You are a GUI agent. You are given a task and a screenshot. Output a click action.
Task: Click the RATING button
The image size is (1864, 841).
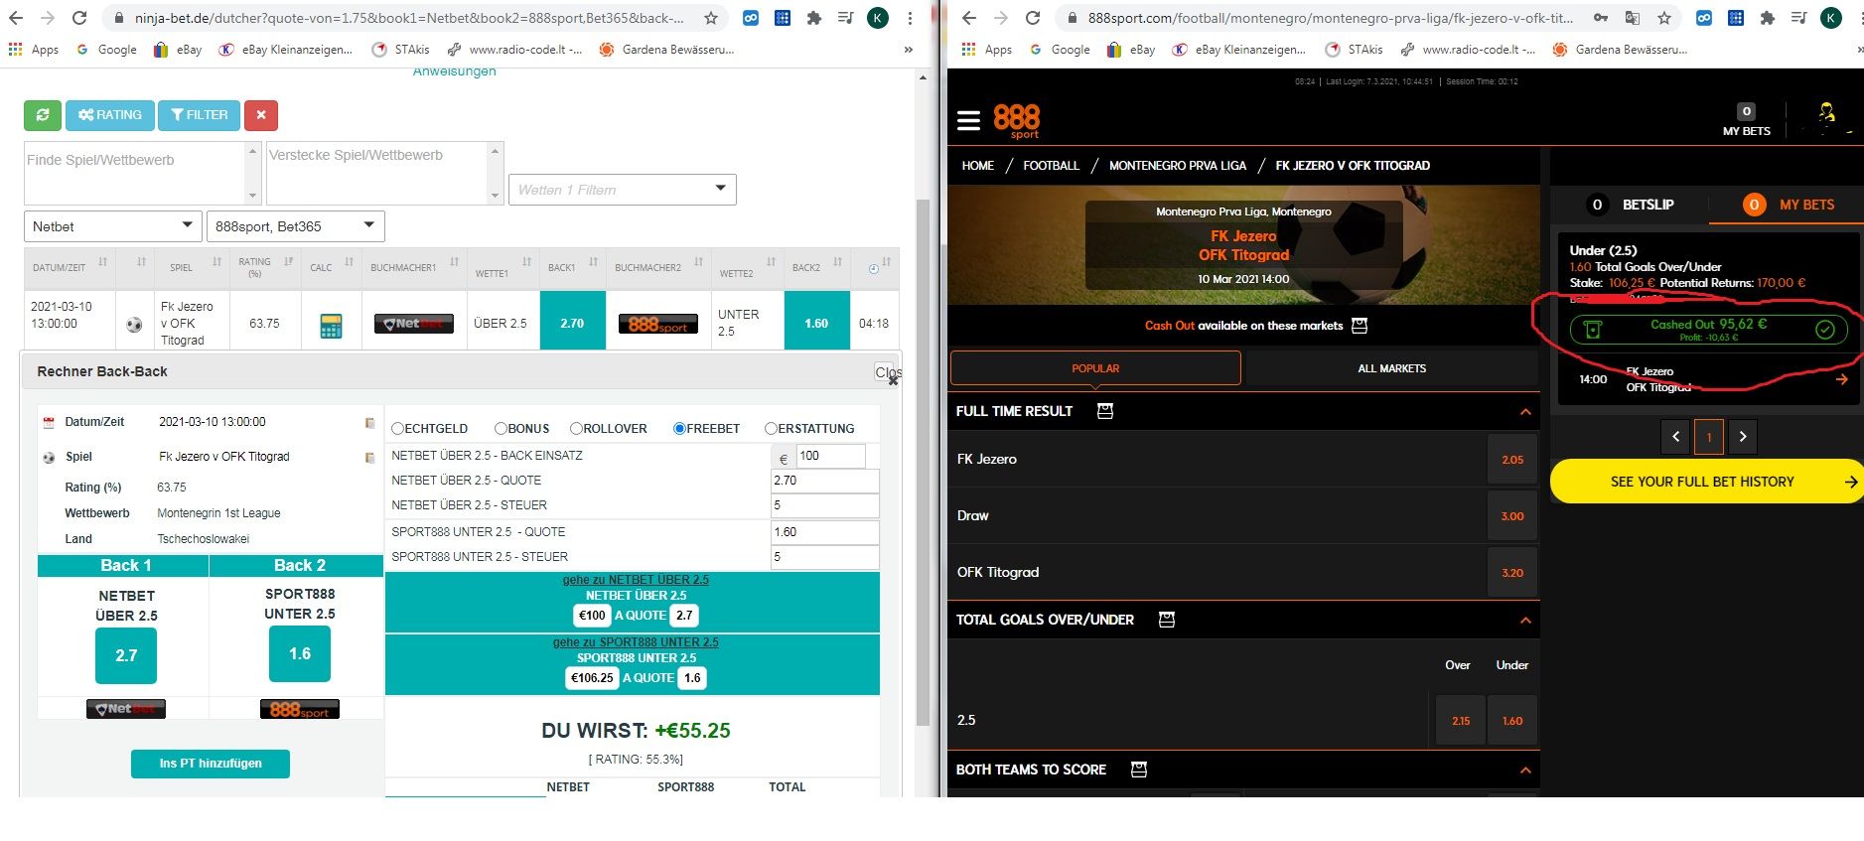click(x=110, y=115)
